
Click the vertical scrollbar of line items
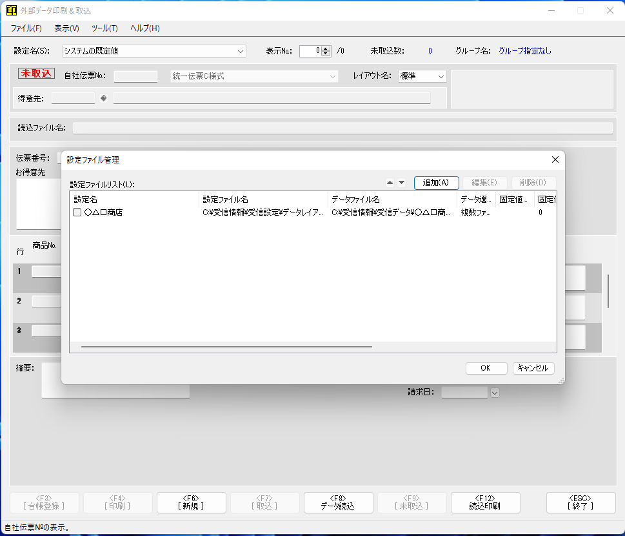608,291
